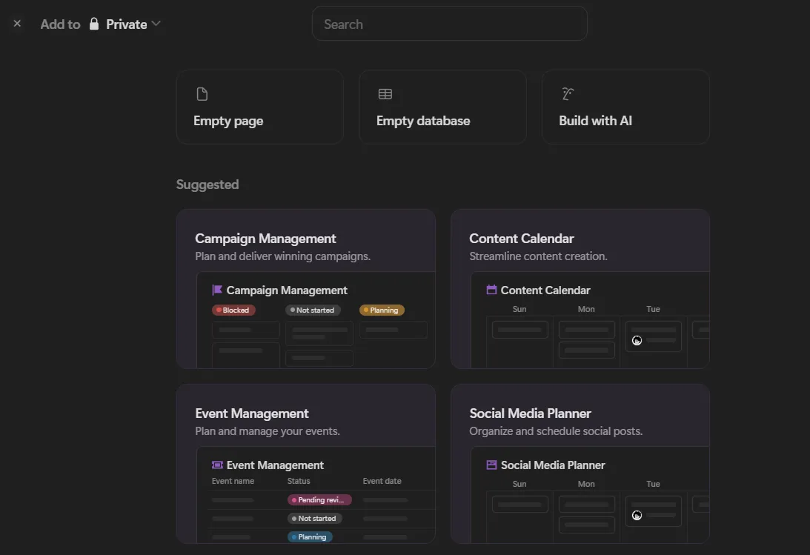Click the Empty page document icon

point(202,94)
